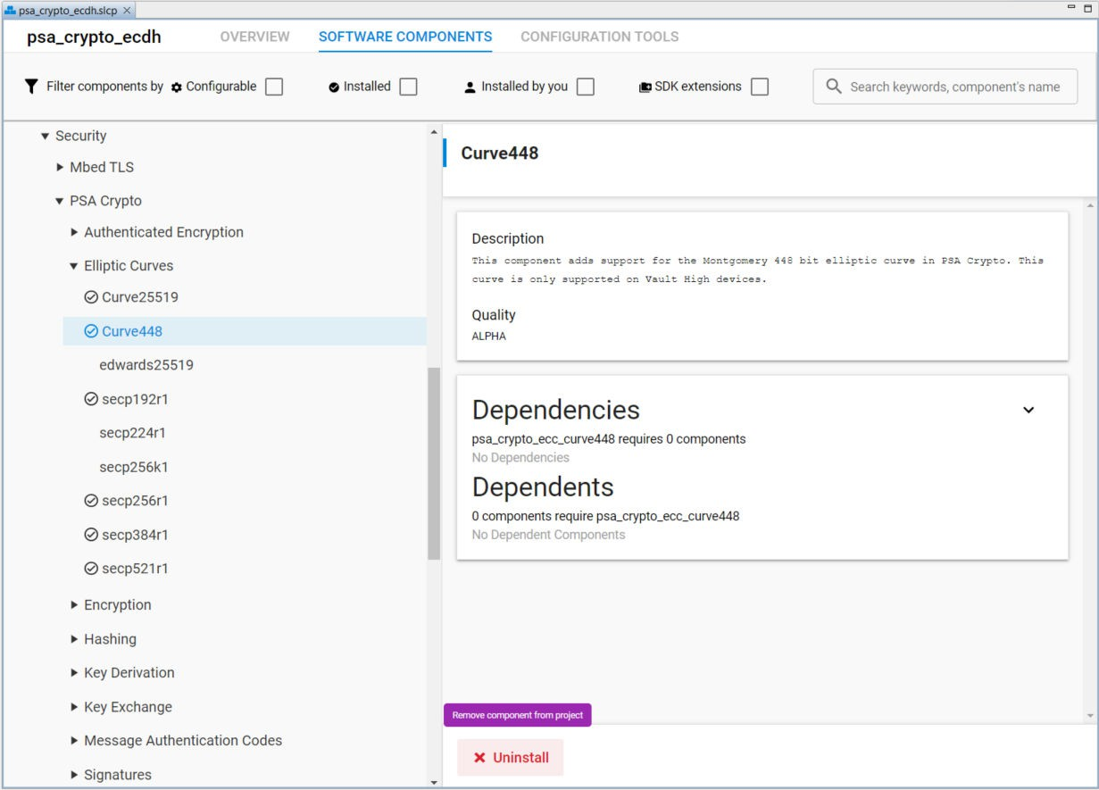This screenshot has width=1099, height=790.
Task: Click the Remove component from project label
Action: point(518,714)
